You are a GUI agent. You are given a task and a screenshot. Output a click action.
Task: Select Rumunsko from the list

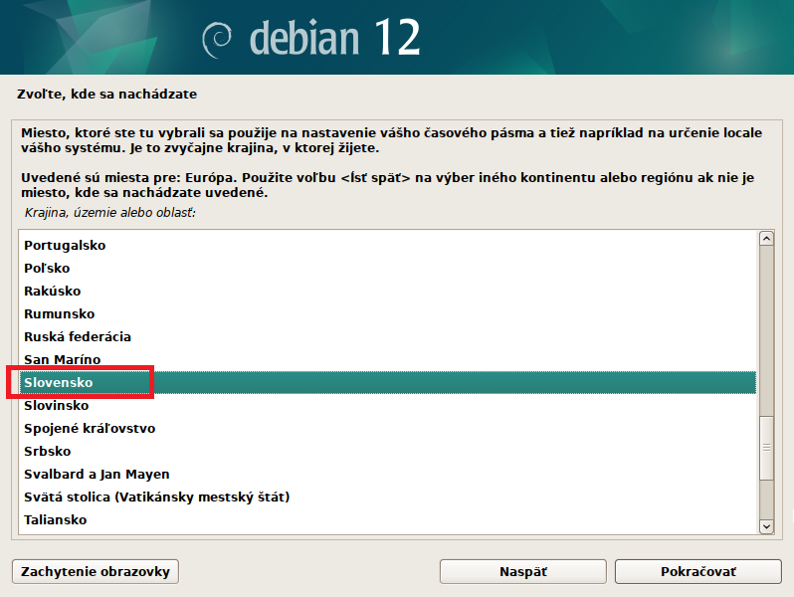[x=56, y=313]
